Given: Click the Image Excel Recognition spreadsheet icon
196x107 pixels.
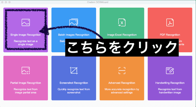Looking at the screenshot, I should (x=122, y=23).
